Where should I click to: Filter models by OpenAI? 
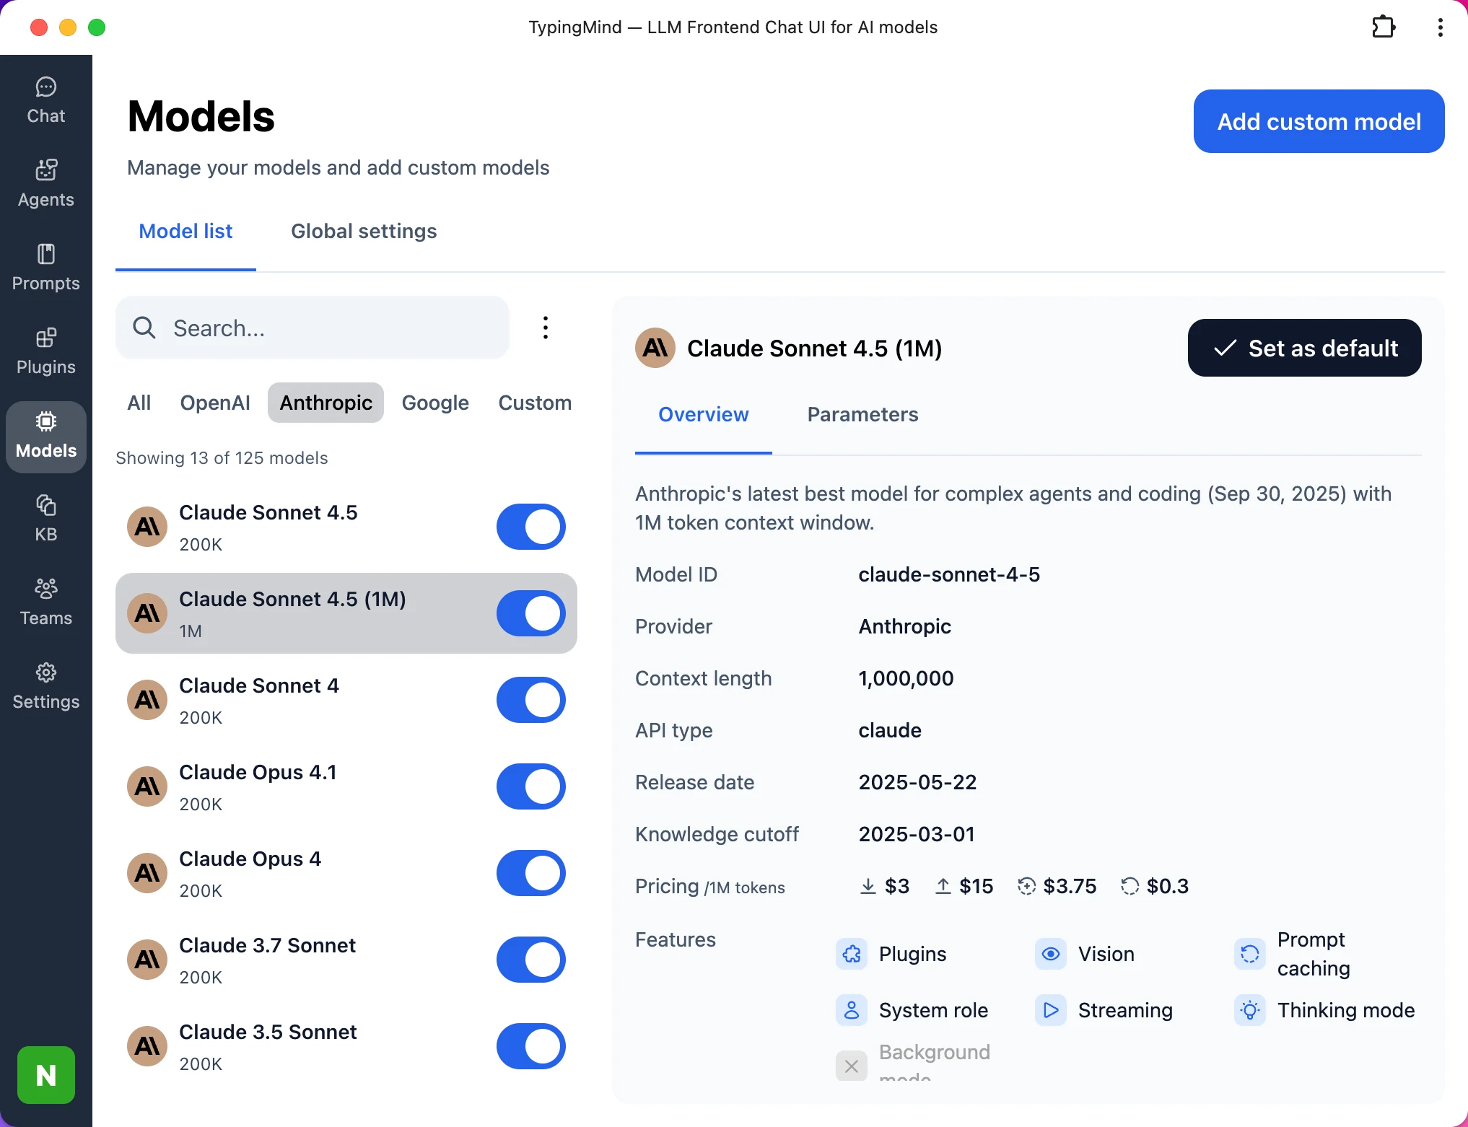coord(215,403)
